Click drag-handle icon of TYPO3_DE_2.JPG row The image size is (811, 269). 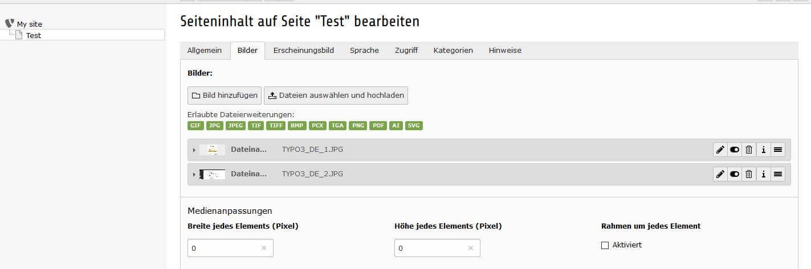tap(778, 174)
